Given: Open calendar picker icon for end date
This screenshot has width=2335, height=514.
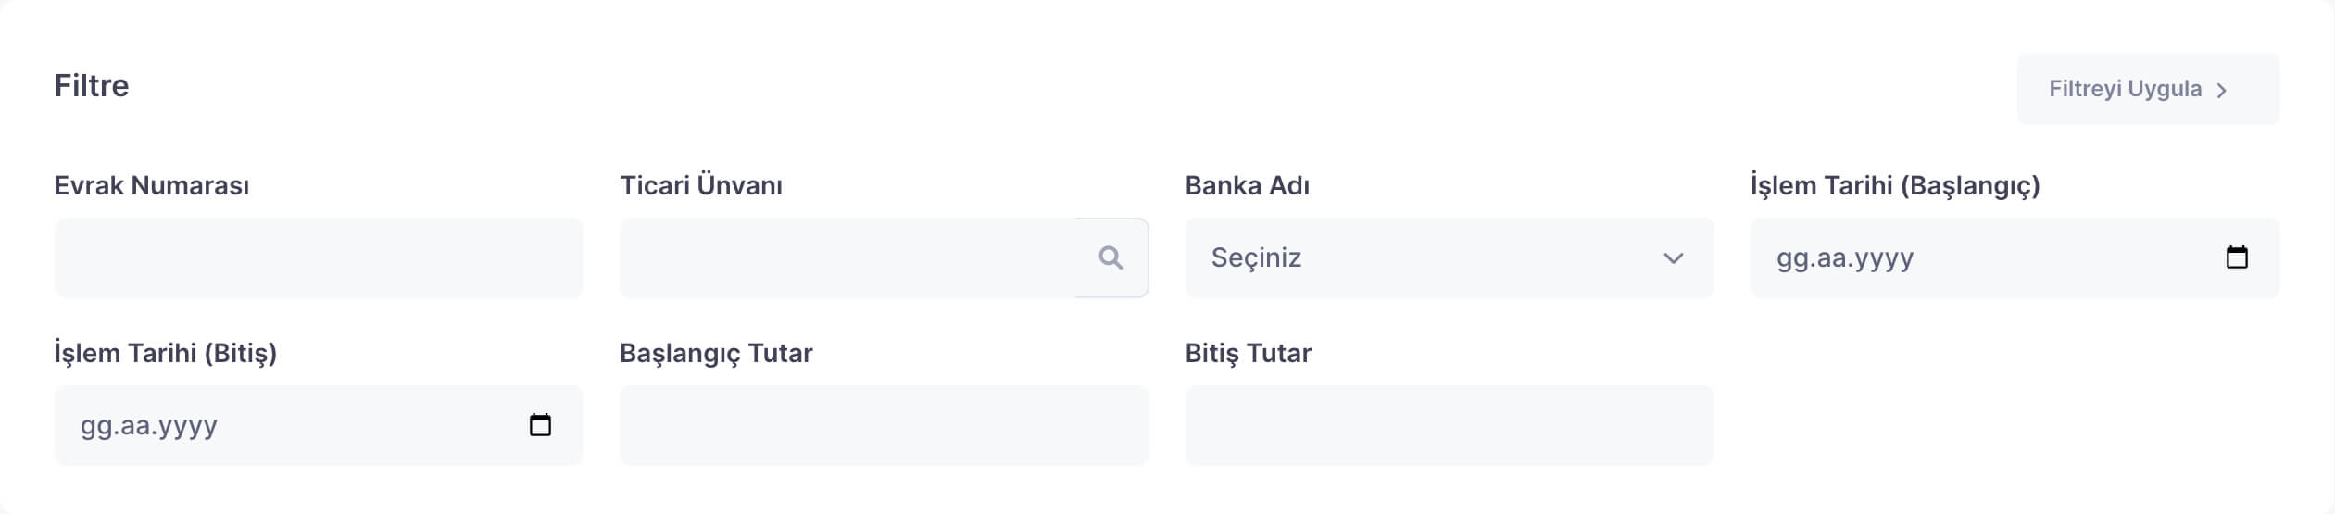Looking at the screenshot, I should click(x=540, y=425).
